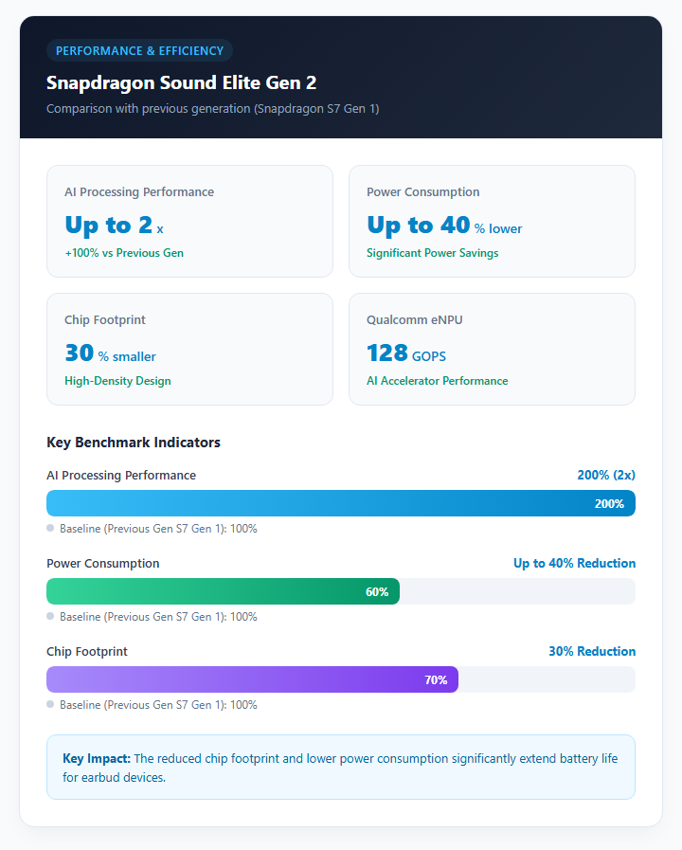Click the blue 200% AI performance bar
The height and width of the screenshot is (850, 682).
pyautogui.click(x=341, y=503)
